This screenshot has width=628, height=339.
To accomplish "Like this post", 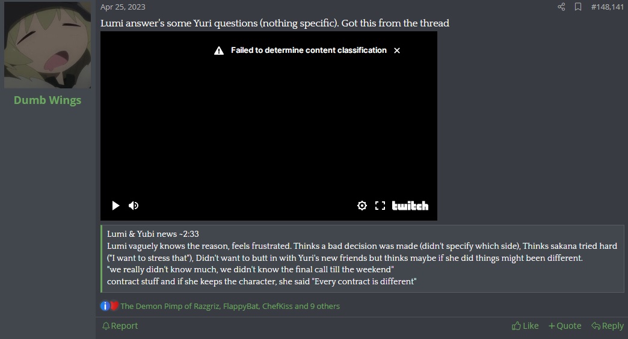I will tap(525, 326).
